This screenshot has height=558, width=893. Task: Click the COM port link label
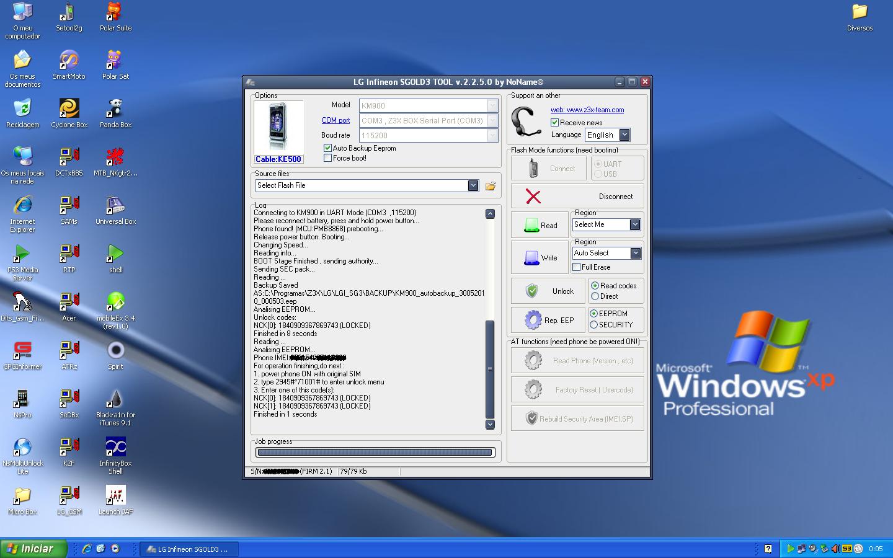pos(335,120)
